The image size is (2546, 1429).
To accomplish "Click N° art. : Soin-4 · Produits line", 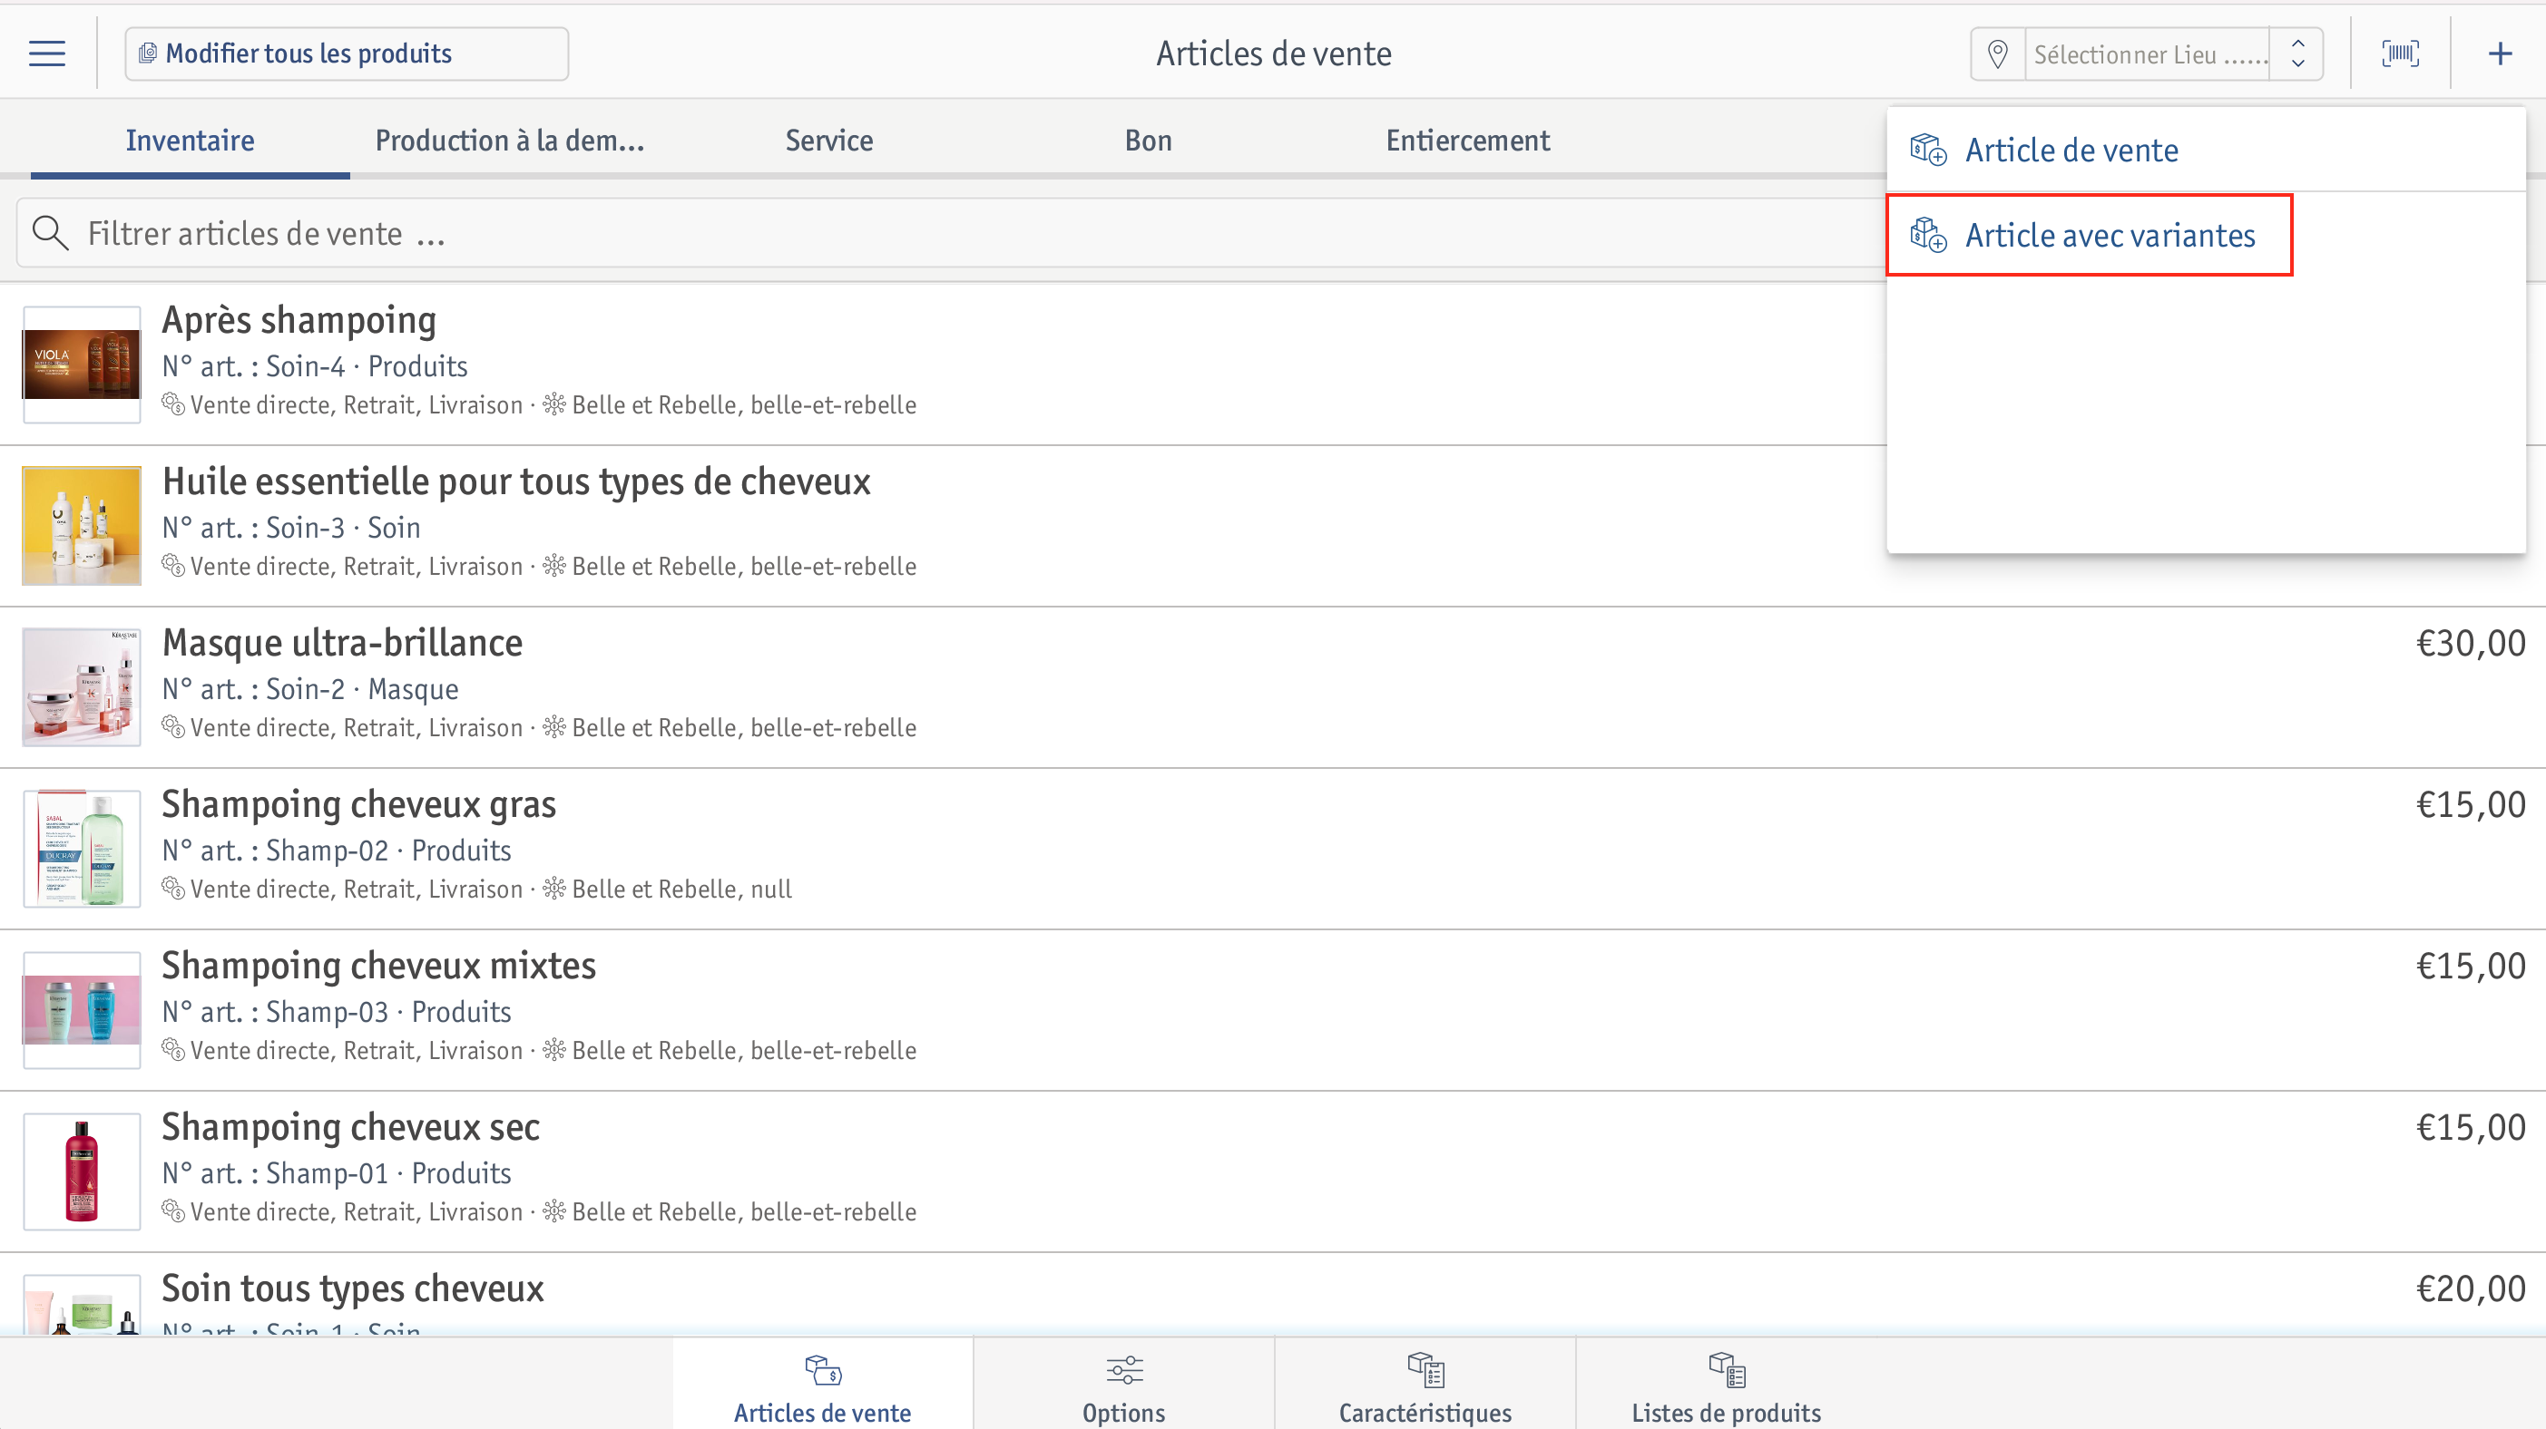I will coord(314,366).
